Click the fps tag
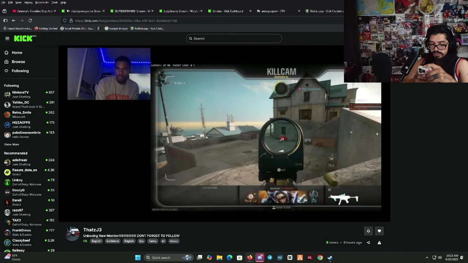Image resolution: width=468 pixels, height=263 pixels. coord(141,241)
